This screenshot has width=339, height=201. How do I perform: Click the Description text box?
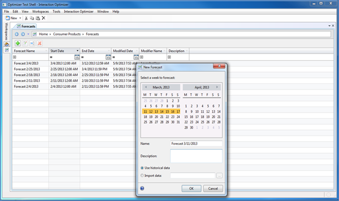[x=196, y=156]
